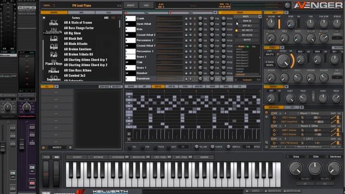
Task: Click the master volume knob beside the logo
Action: pos(287,5)
